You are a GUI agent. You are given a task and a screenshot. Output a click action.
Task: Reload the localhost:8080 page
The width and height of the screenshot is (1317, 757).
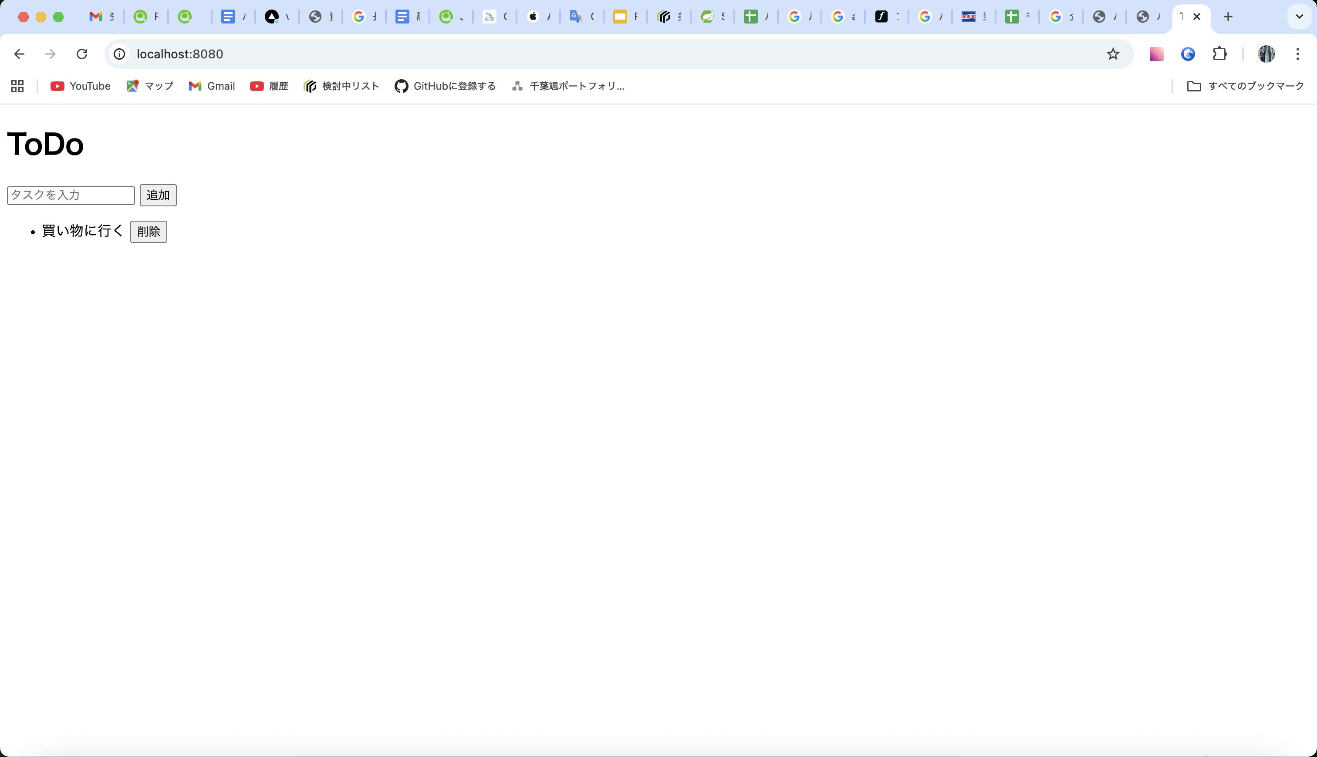(x=82, y=54)
